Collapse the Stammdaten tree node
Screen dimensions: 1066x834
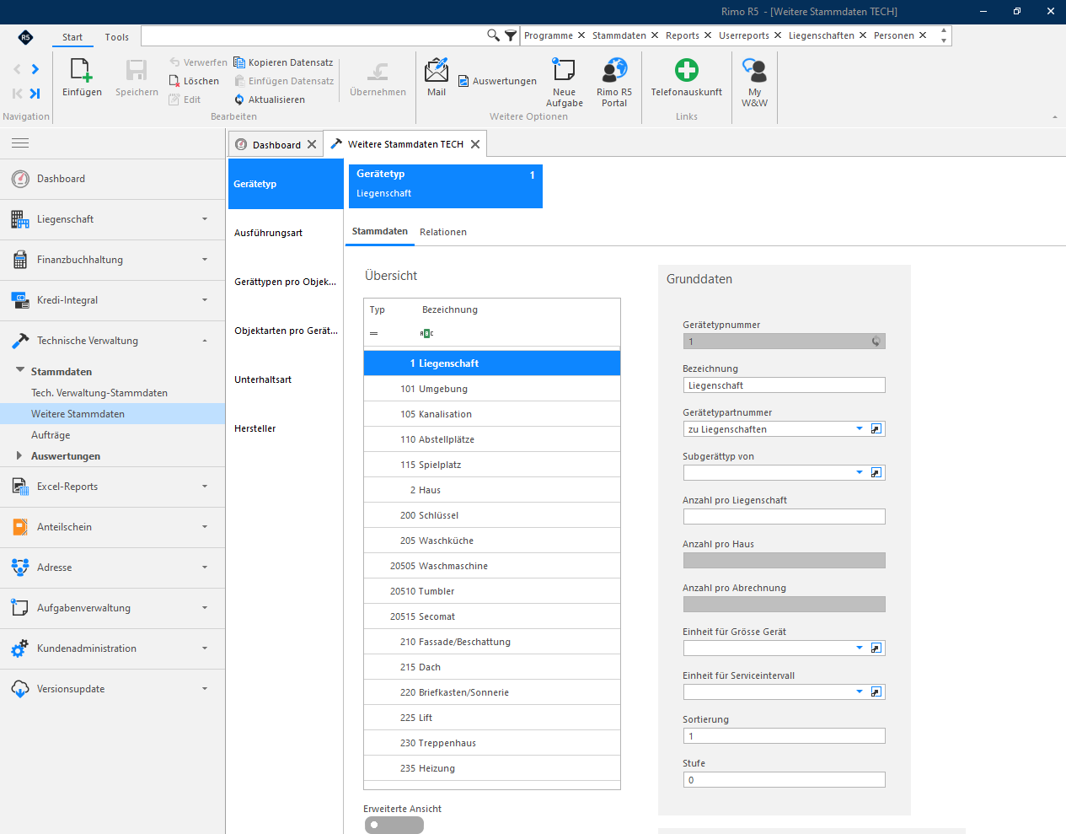19,370
